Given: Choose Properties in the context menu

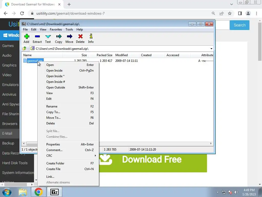Looking at the screenshot, I should click(x=68, y=144).
